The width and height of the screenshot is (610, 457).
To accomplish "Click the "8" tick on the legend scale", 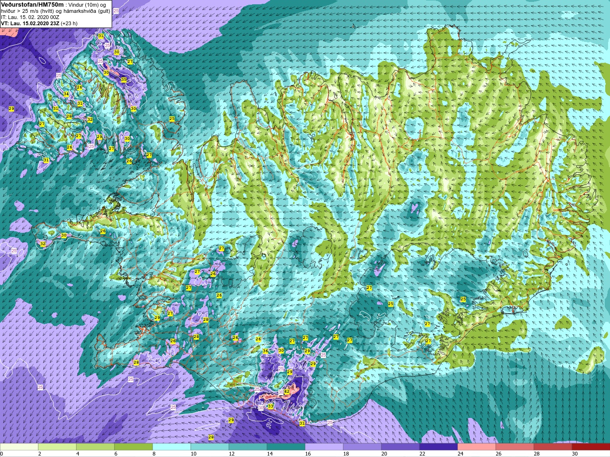I will pyautogui.click(x=154, y=454).
